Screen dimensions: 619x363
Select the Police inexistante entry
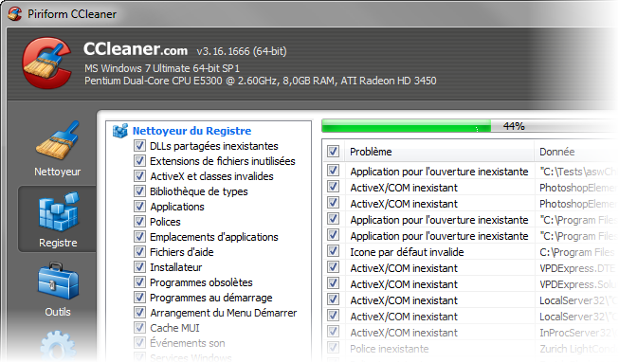tap(390, 349)
